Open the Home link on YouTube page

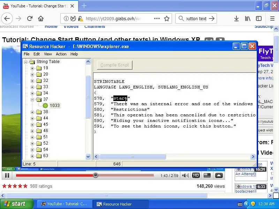51,26
